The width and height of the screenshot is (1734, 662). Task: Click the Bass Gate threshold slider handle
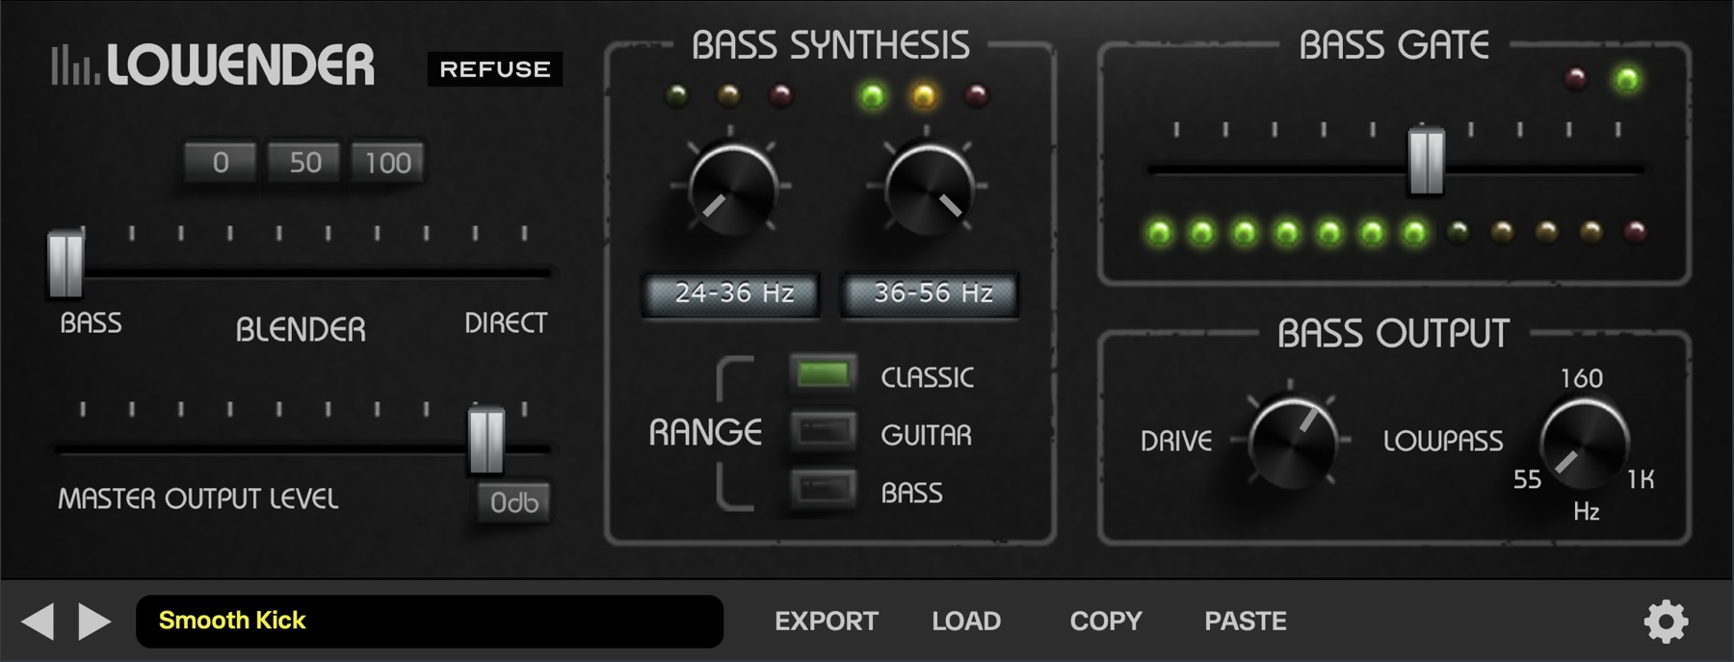click(x=1426, y=160)
